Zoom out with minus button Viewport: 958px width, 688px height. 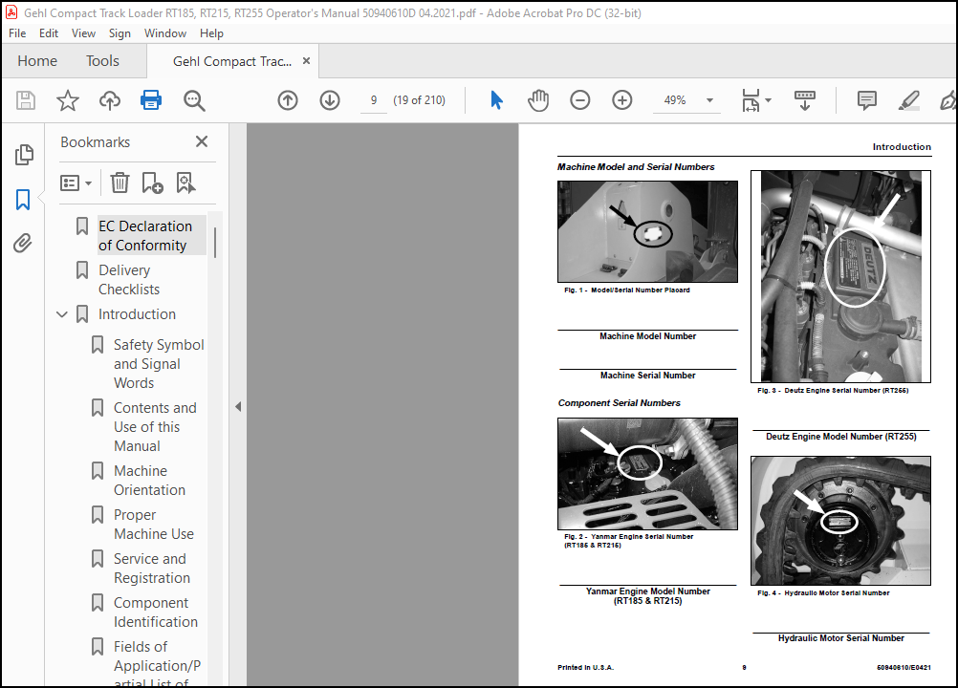pyautogui.click(x=579, y=100)
